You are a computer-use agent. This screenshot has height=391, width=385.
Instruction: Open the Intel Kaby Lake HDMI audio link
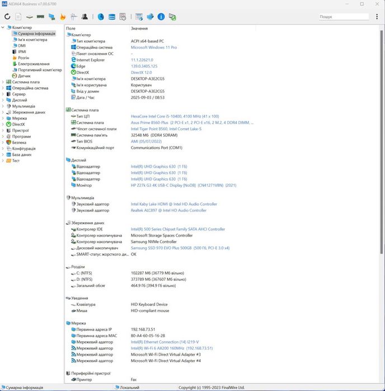click(174, 204)
